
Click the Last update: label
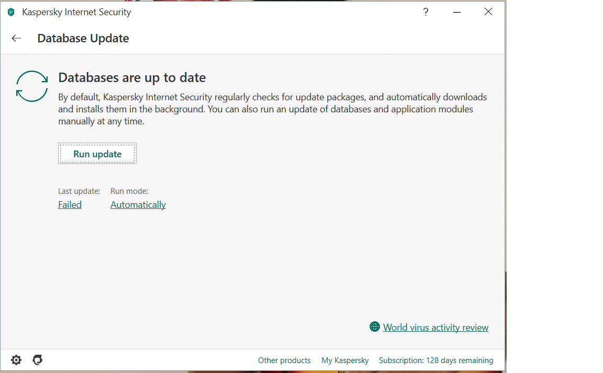tap(79, 191)
